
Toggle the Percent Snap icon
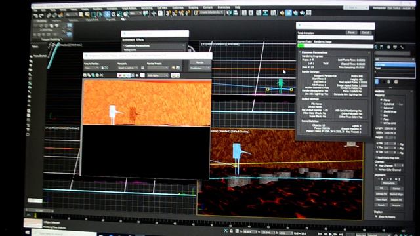182,13
